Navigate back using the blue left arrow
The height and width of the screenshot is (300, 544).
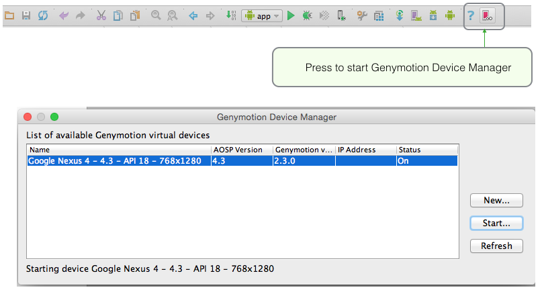click(193, 15)
